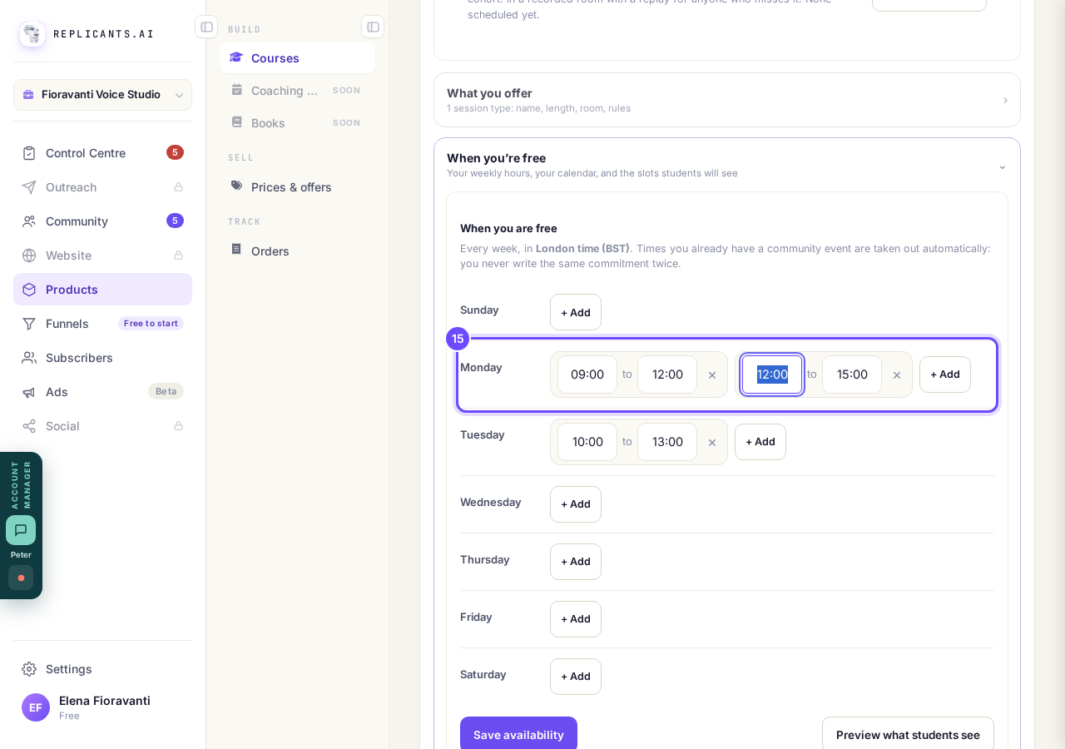The height and width of the screenshot is (749, 1065).
Task: Edit Monday second slot end time 15:00
Action: 852,374
